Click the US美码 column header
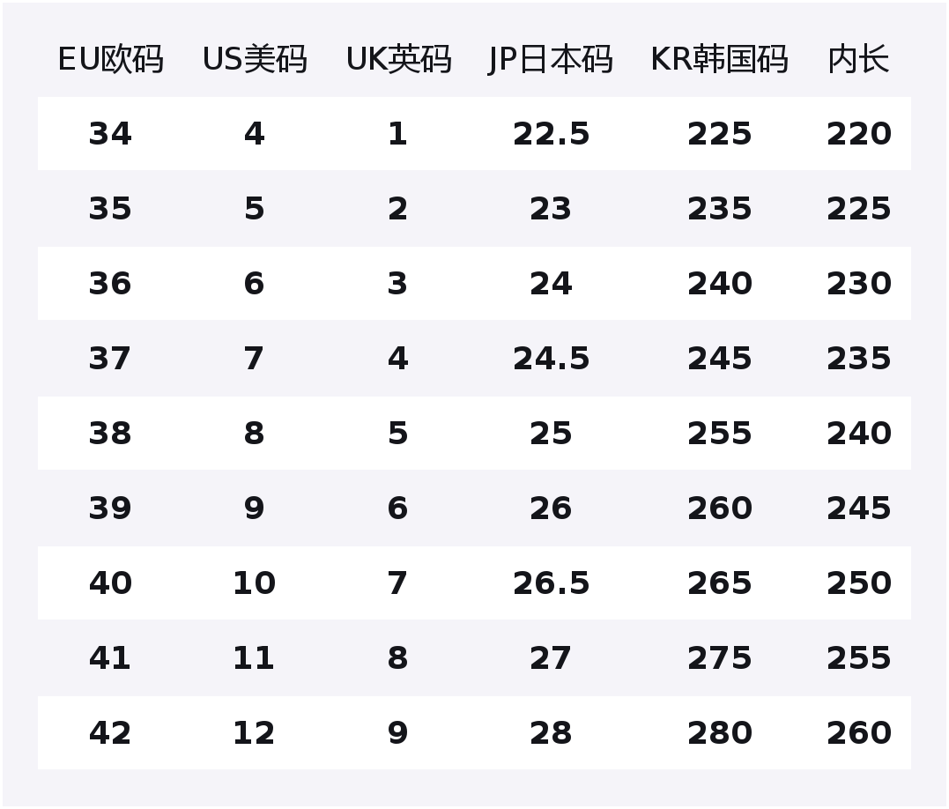The image size is (949, 809). (x=254, y=59)
